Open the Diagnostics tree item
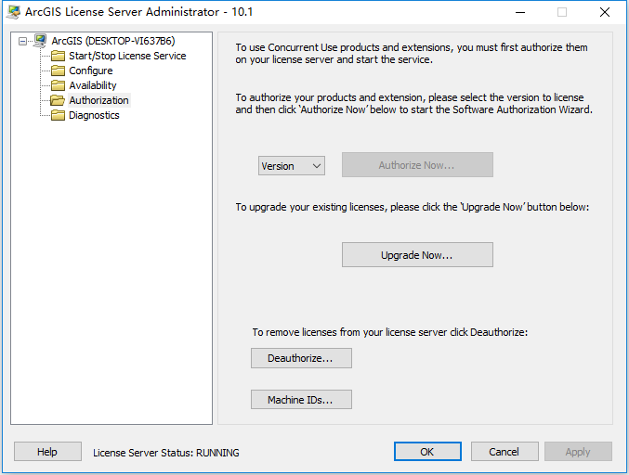 pyautogui.click(x=94, y=115)
